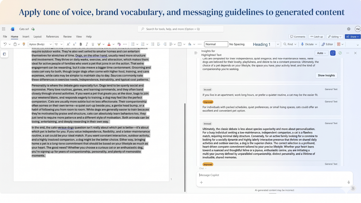Viewport: 361px width, 203px height.
Task: Toggle Underline formatting
Action: 93,44
